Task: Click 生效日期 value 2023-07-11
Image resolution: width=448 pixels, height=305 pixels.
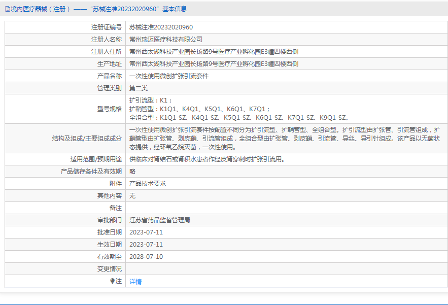Action: (x=146, y=245)
